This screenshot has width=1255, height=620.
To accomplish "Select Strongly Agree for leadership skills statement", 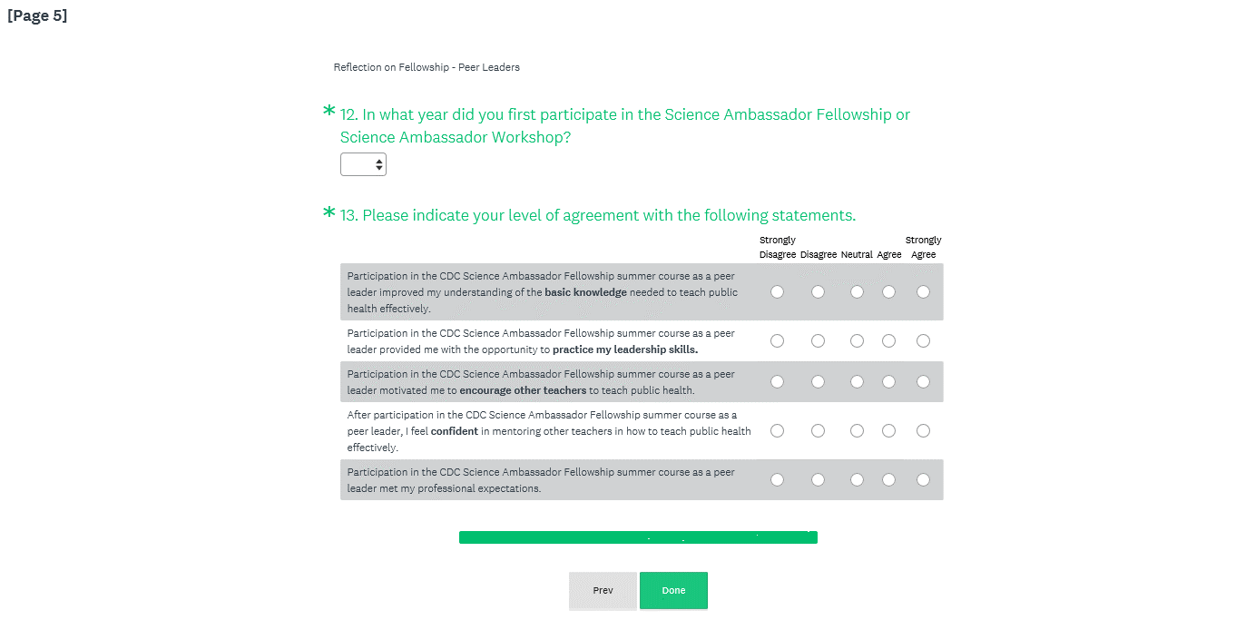I will 923,341.
